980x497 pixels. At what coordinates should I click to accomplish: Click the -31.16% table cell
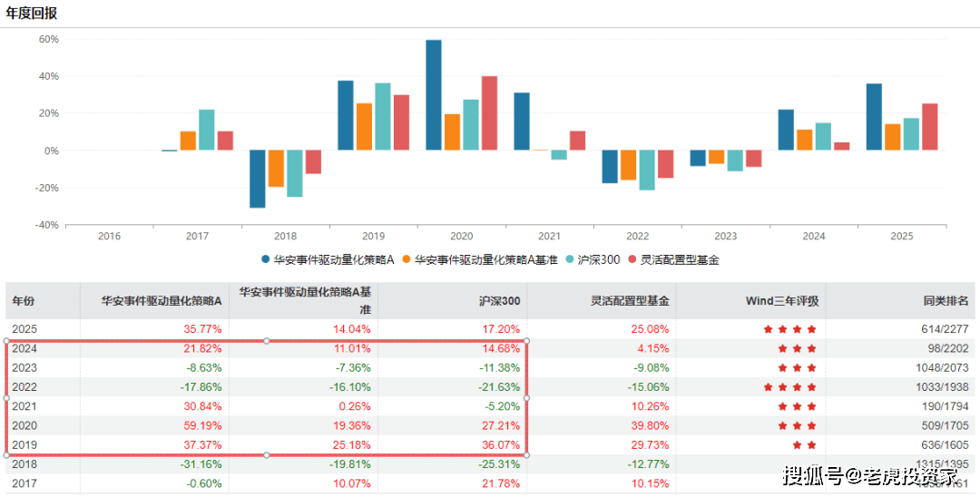[x=200, y=464]
